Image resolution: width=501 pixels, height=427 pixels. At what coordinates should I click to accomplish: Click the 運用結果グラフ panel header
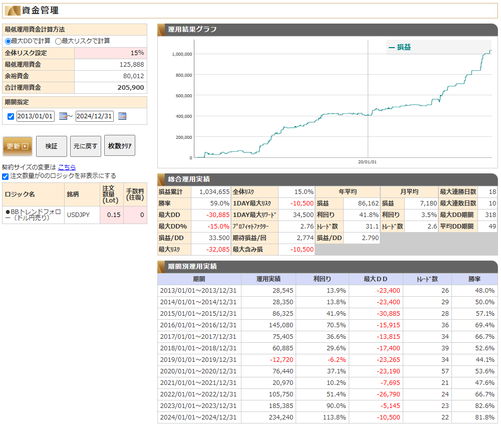[x=328, y=30]
